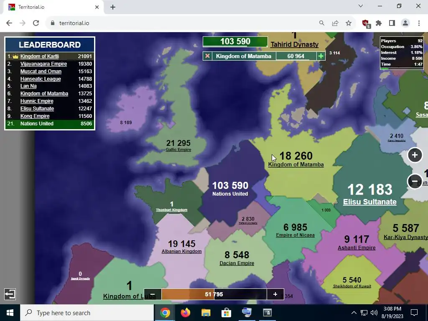Click the Income stat row
Viewport: 428px width, 321px height.
click(402, 59)
